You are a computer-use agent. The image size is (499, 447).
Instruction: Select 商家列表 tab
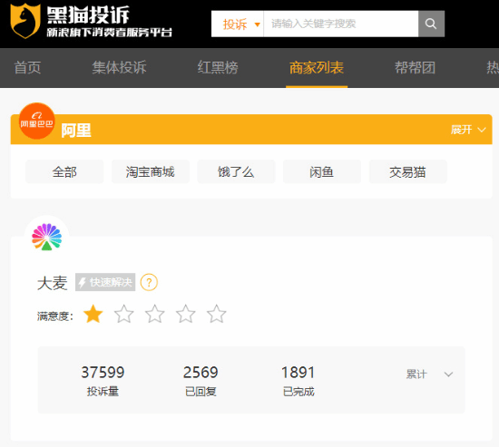(317, 68)
